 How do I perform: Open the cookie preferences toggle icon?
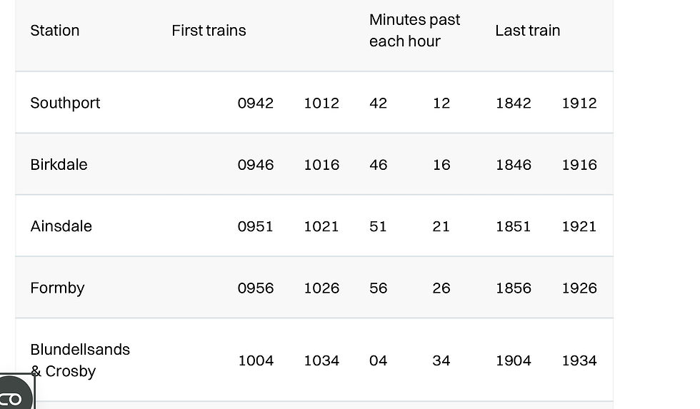[x=13, y=396]
